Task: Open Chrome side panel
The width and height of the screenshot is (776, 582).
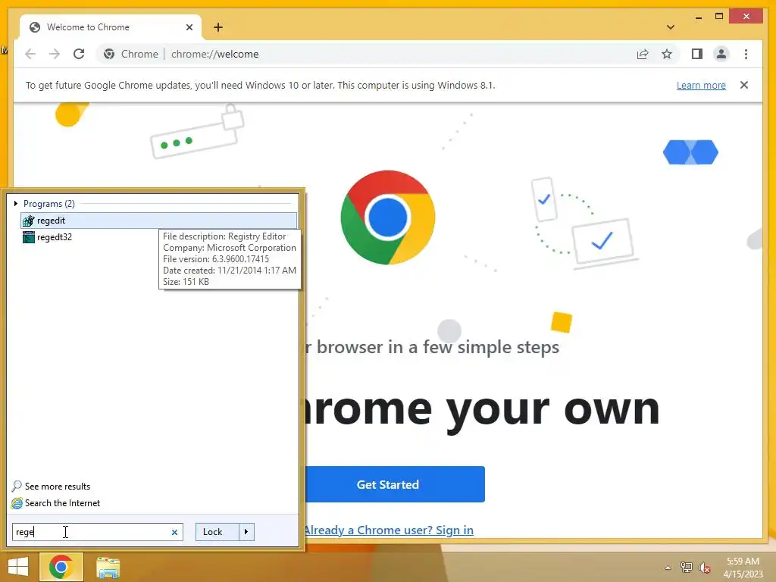Action: point(697,54)
